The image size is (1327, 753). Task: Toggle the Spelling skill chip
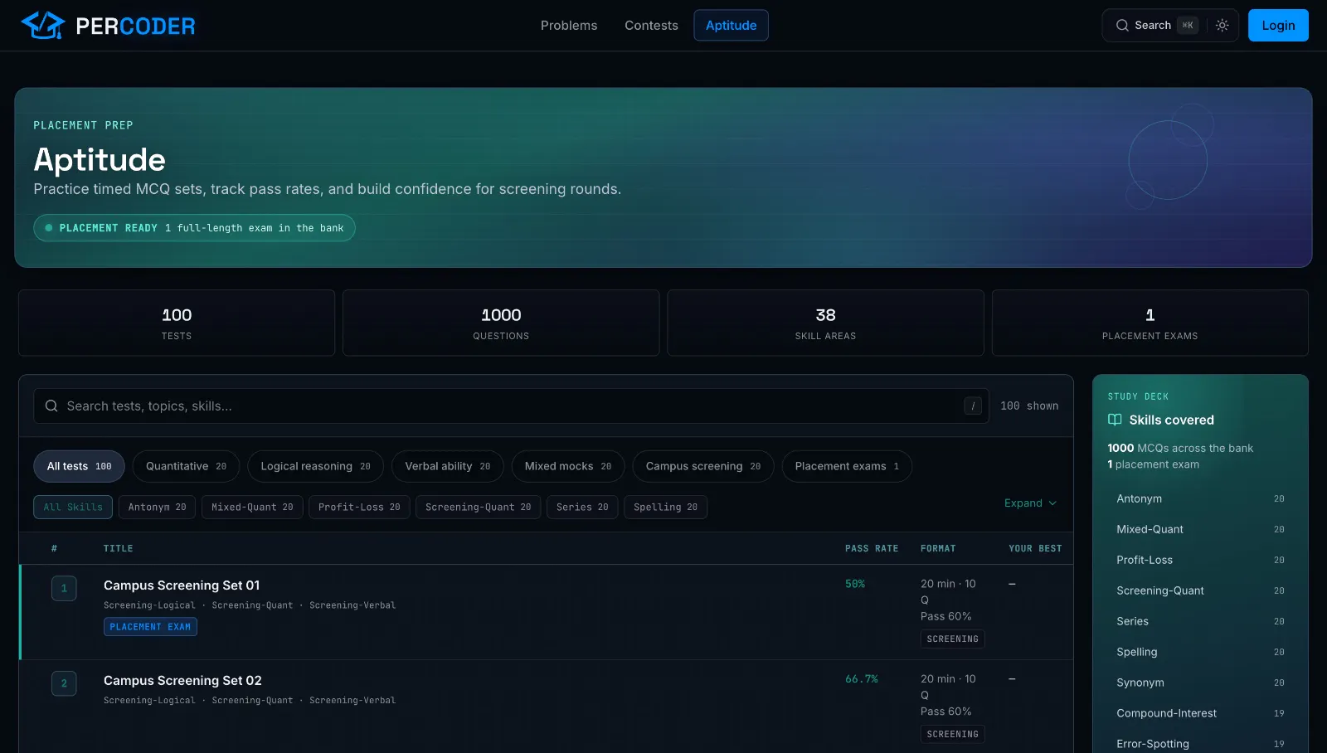pyautogui.click(x=665, y=508)
